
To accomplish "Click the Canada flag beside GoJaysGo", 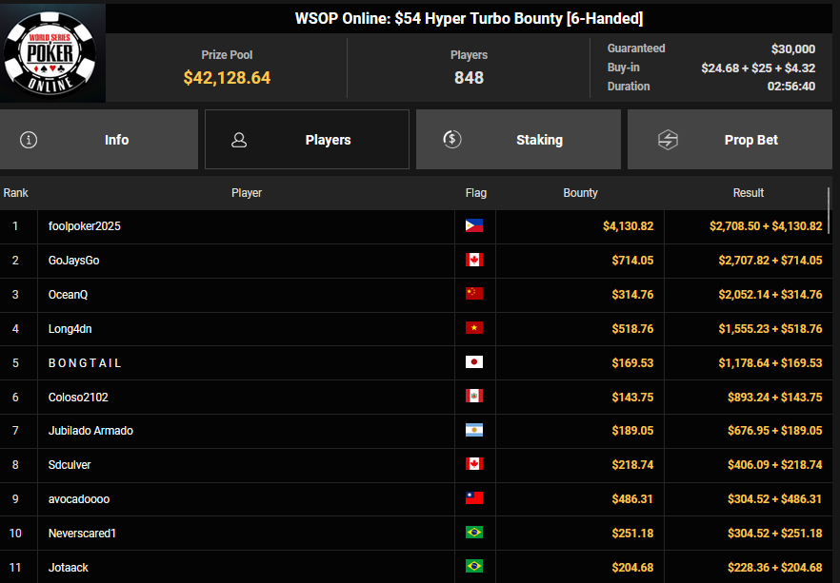I will click(x=474, y=261).
